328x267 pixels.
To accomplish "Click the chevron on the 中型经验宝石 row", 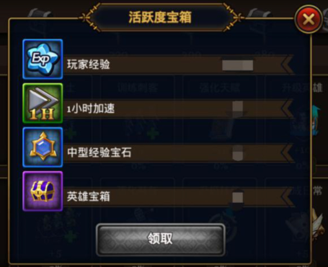I will pyautogui.click(x=287, y=153).
